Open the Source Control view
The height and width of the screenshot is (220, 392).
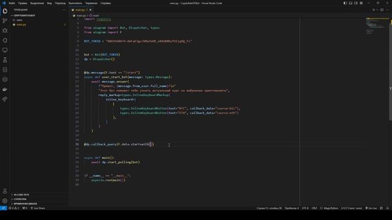coord(5,21)
